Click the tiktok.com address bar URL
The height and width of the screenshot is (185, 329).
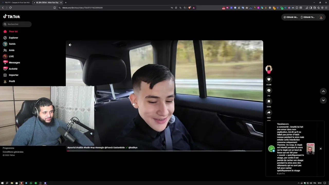click(x=82, y=8)
